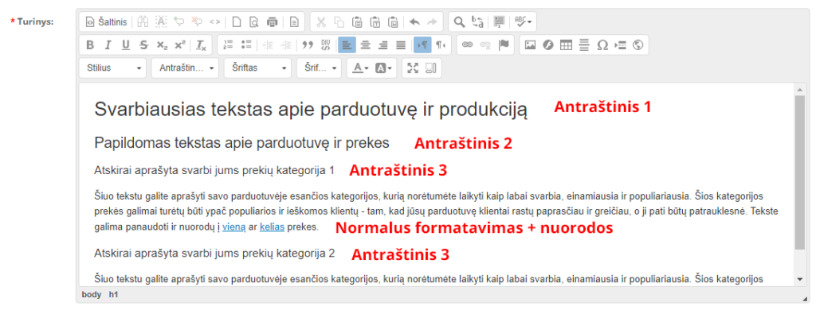
Task: Open the background color picker
Action: click(383, 68)
